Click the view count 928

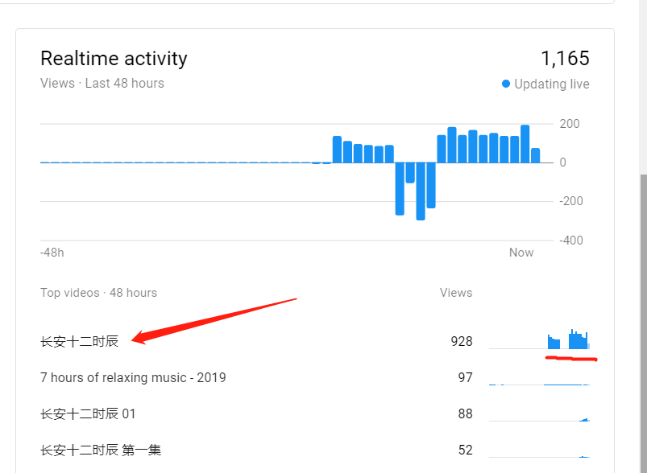462,342
